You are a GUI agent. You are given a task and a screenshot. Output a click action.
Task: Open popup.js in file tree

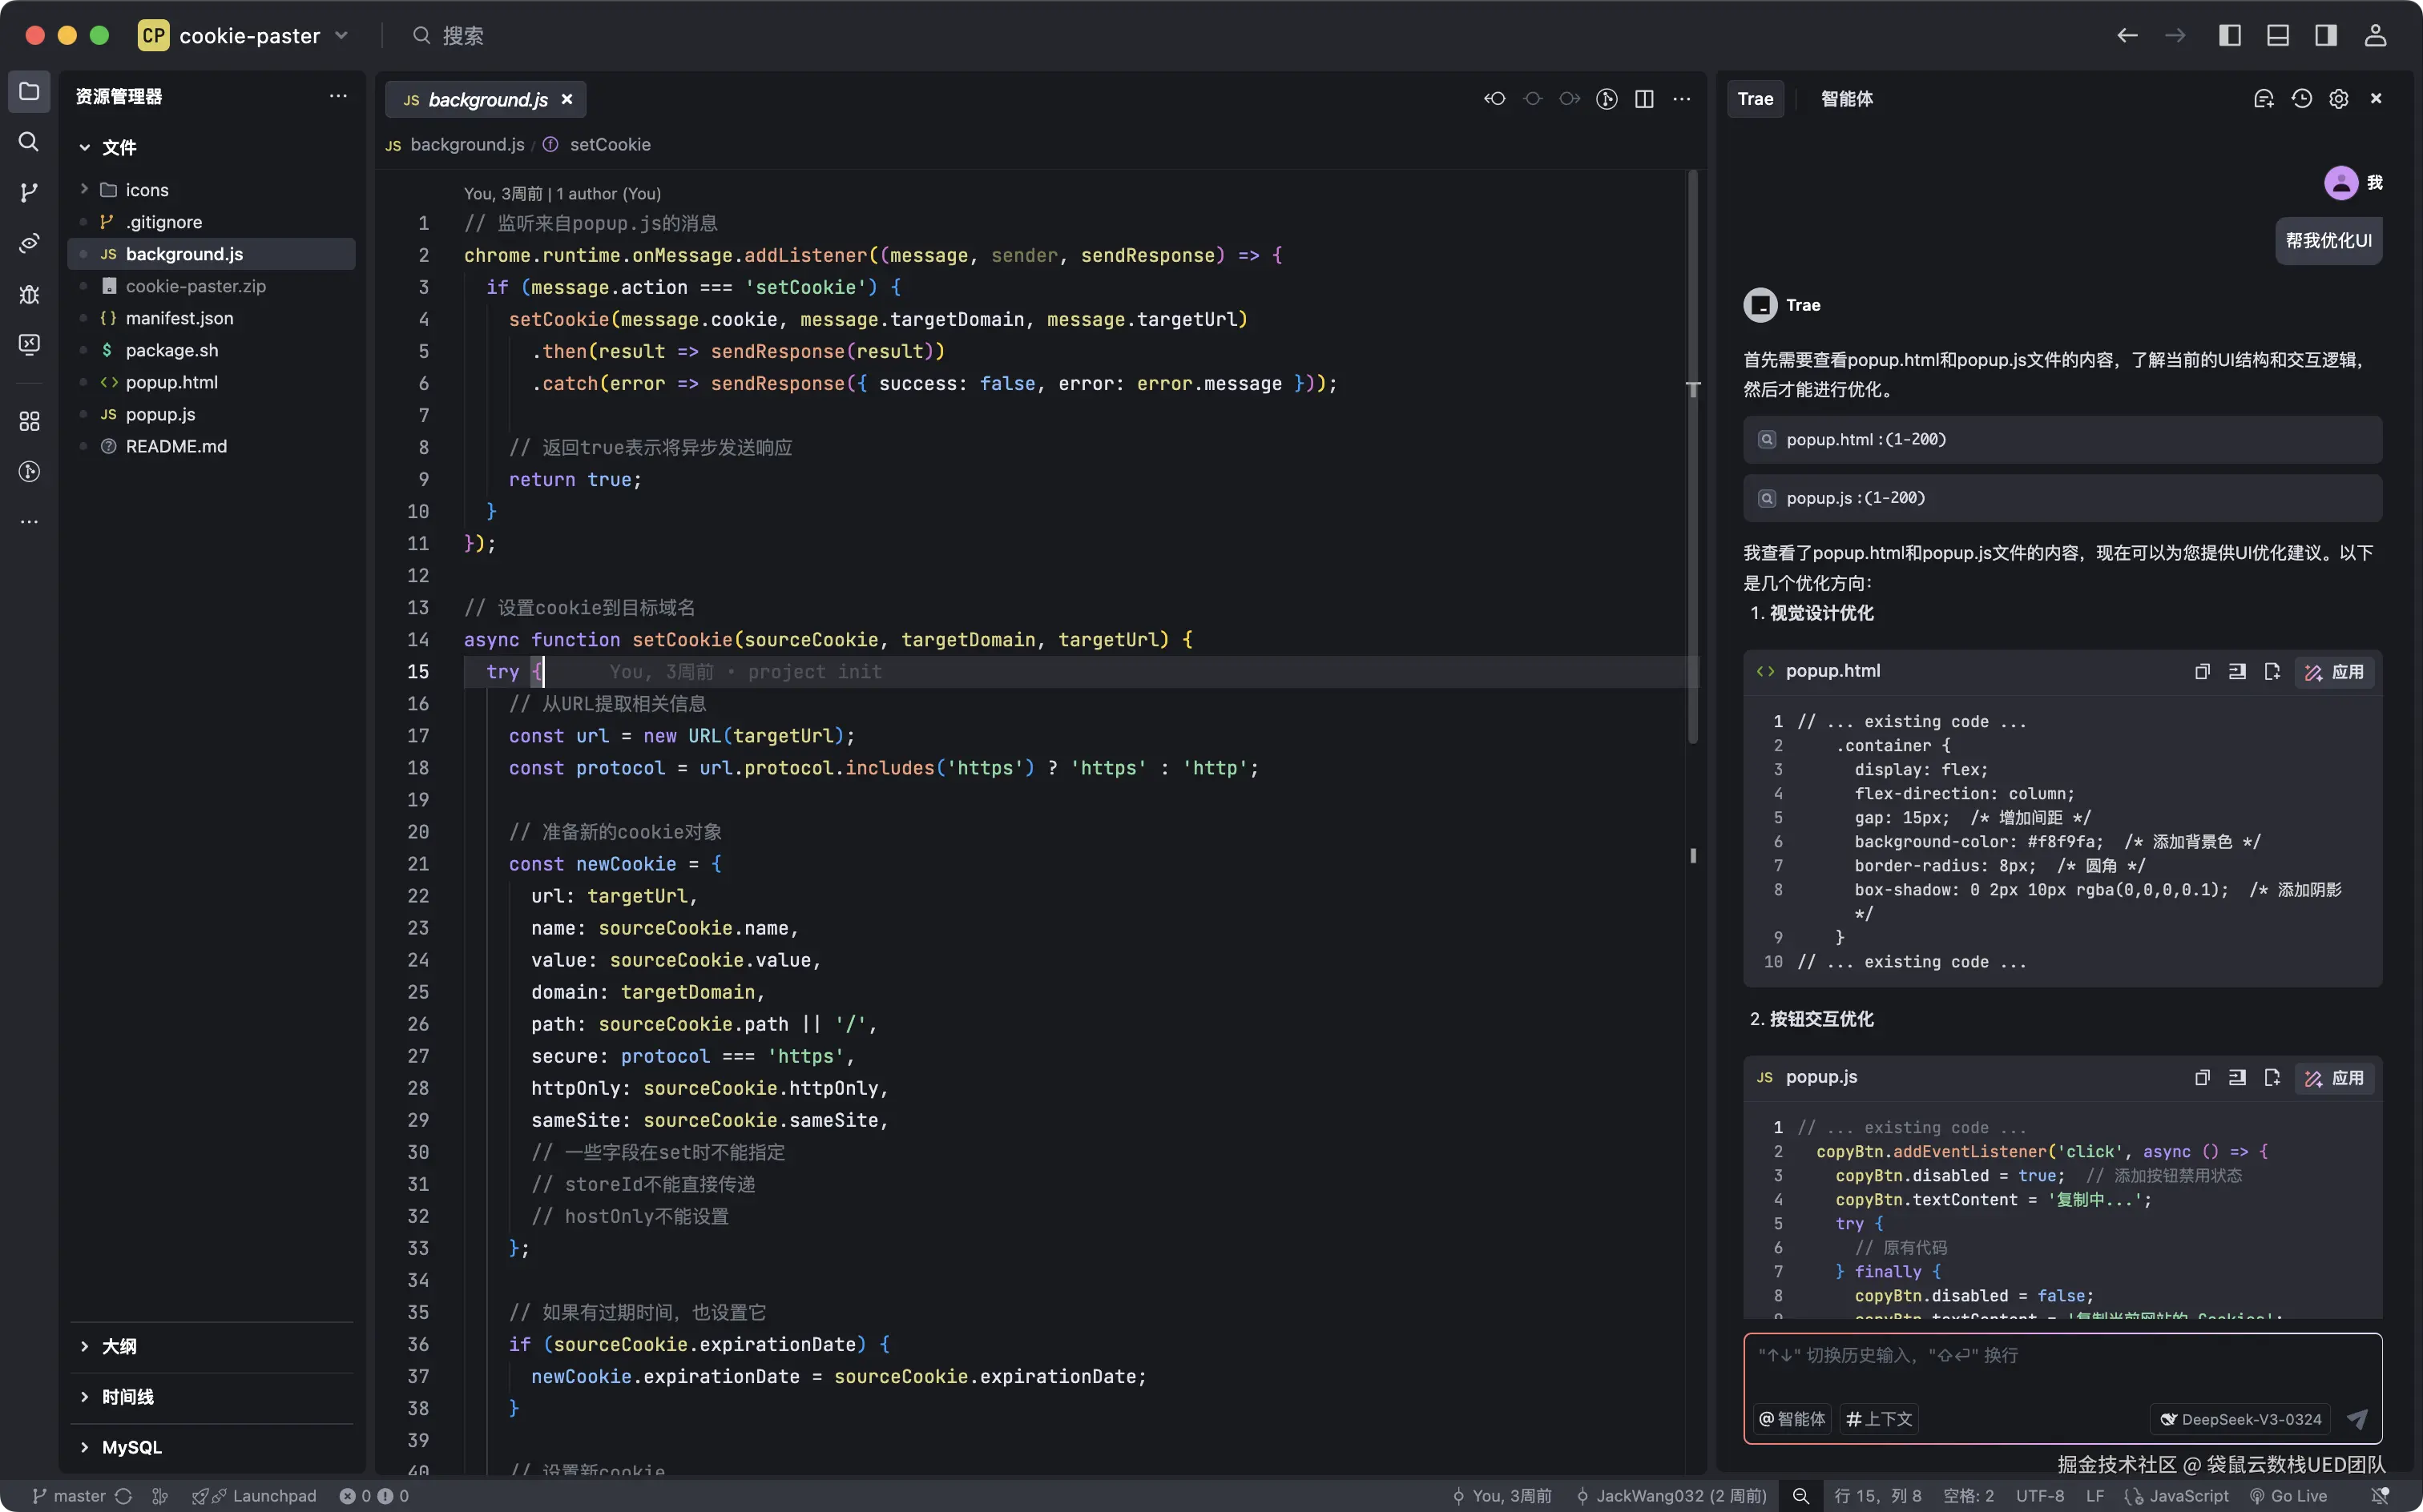160,414
